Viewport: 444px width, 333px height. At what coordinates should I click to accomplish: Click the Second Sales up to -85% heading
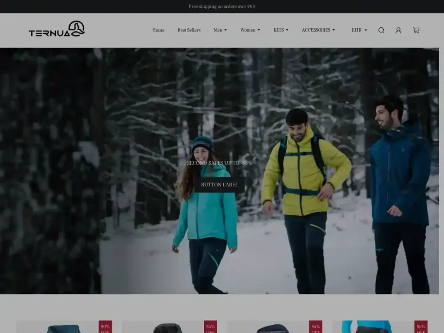[219, 163]
